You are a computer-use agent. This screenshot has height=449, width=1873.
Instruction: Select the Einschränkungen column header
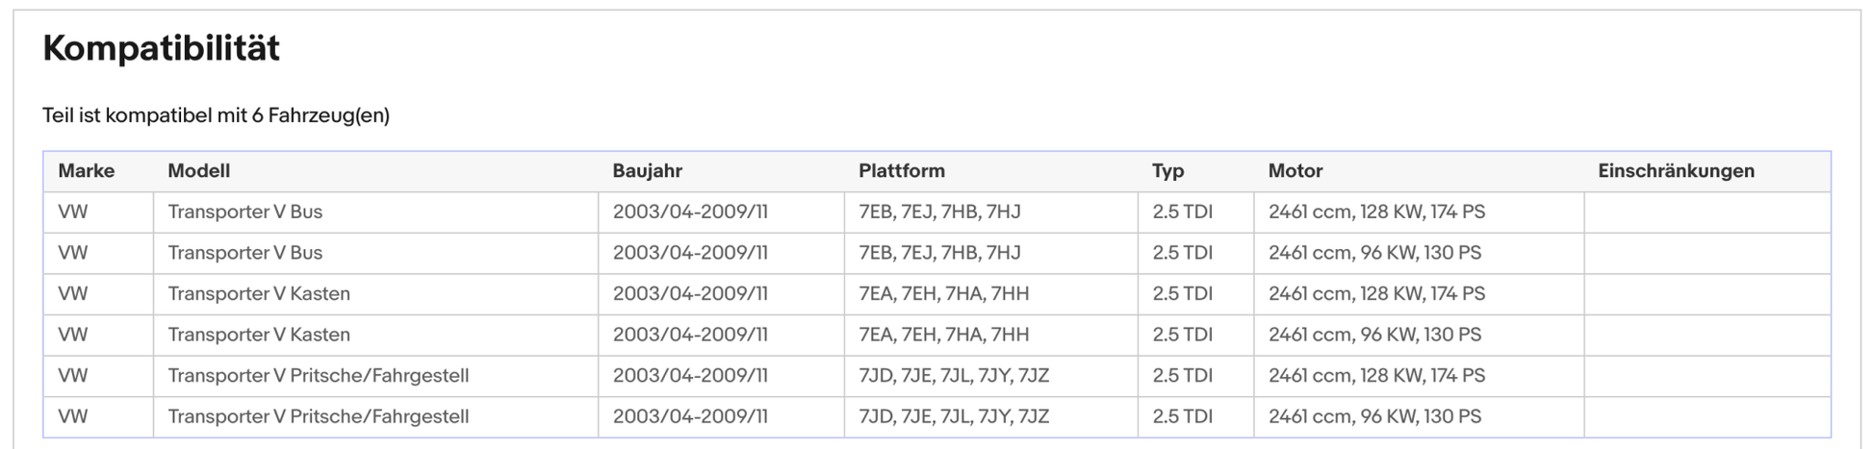[1676, 171]
